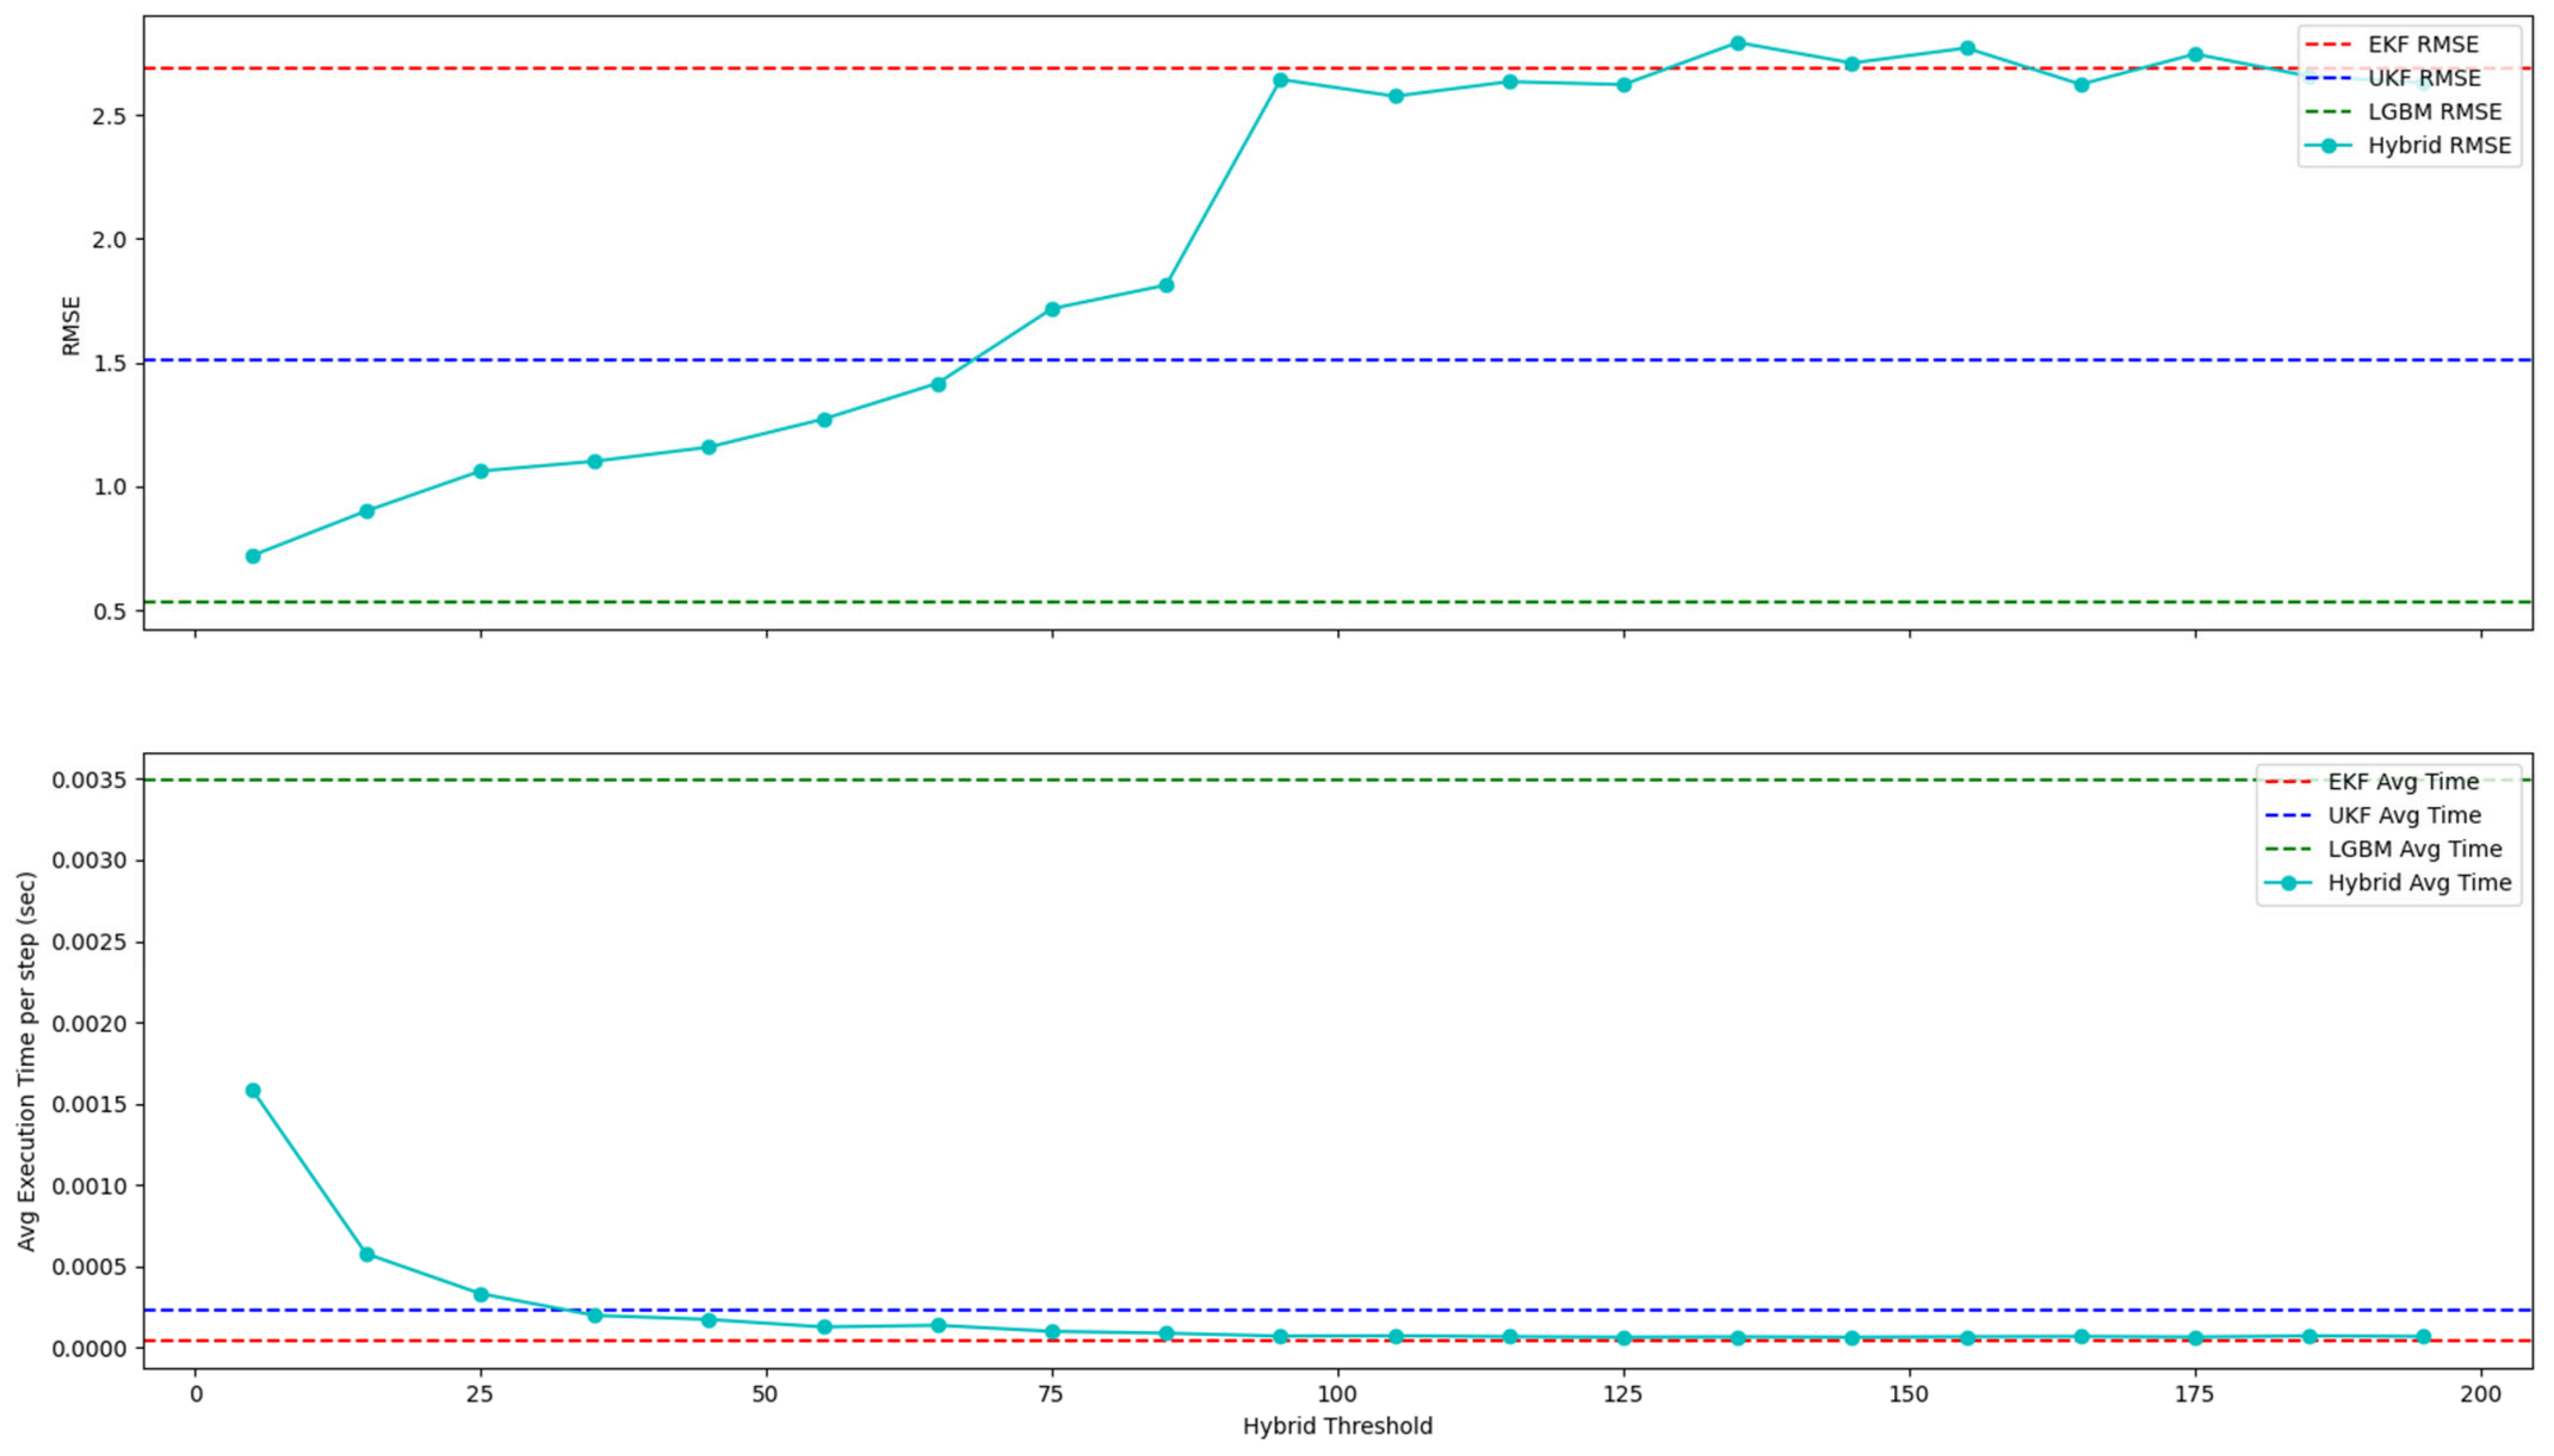Click the Hybrid Avg Time marker at threshold 15
This screenshot has height=1456, width=2554.
[x=367, y=1254]
